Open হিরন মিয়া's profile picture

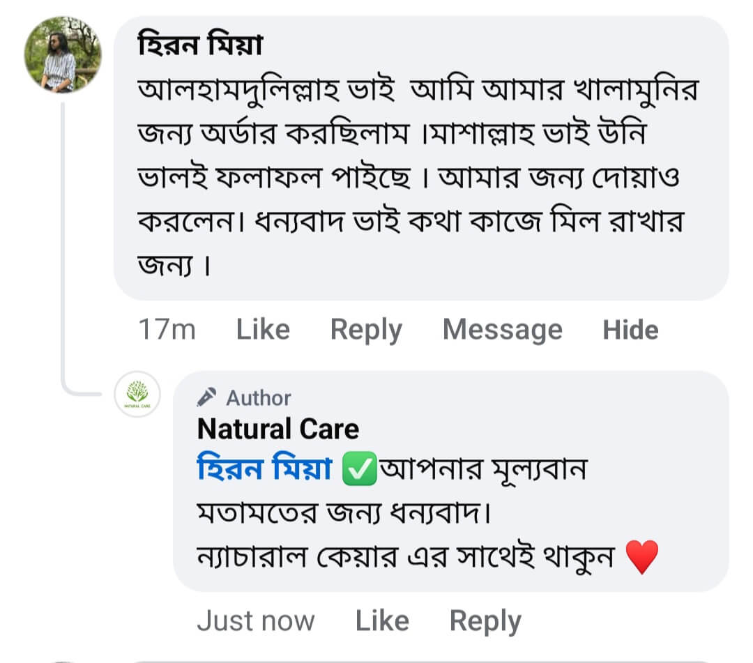63,54
